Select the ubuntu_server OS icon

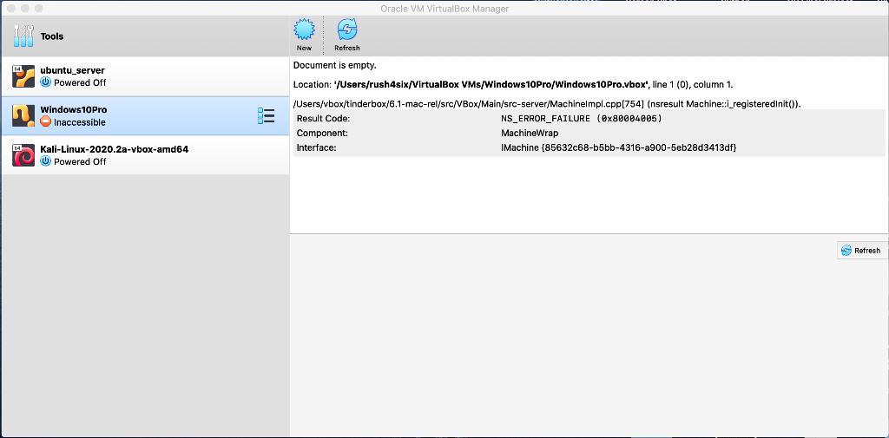[23, 76]
